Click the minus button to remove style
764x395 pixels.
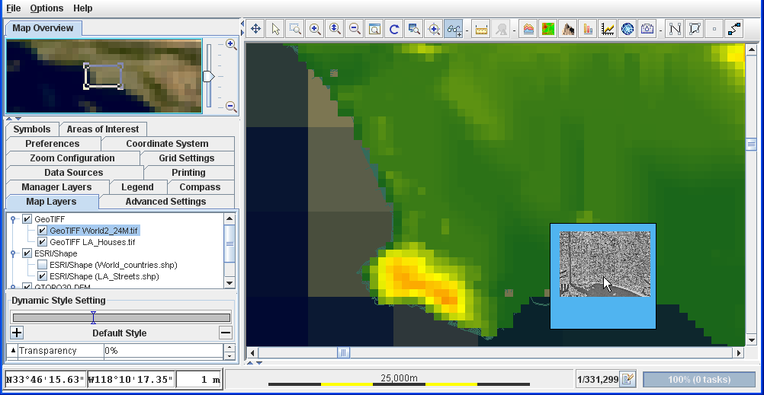pos(225,333)
